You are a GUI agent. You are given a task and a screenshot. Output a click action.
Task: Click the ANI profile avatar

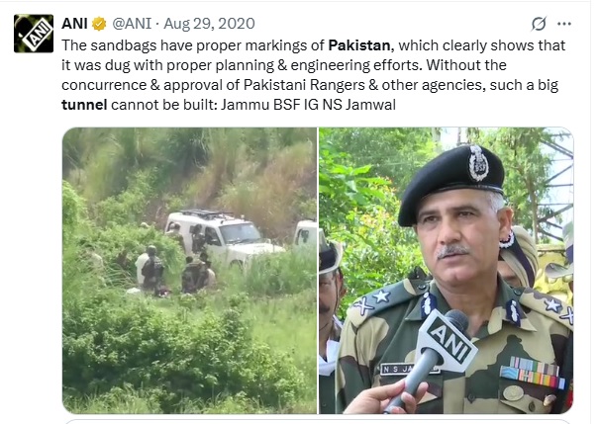(x=34, y=34)
